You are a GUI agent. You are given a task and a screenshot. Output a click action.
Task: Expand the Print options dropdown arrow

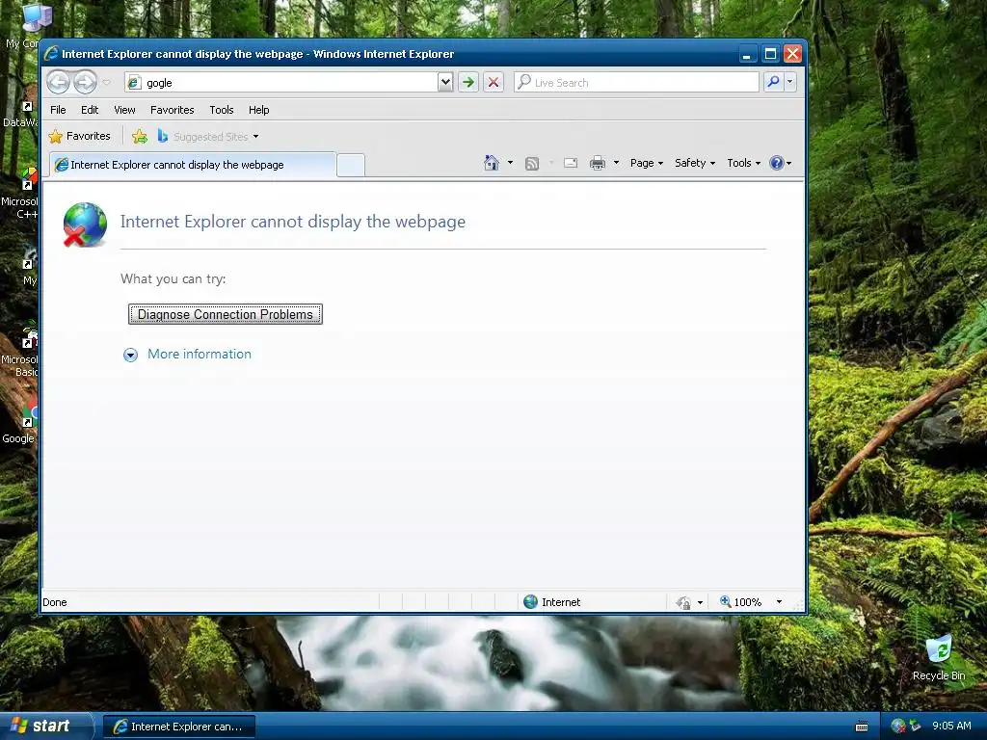pyautogui.click(x=616, y=163)
